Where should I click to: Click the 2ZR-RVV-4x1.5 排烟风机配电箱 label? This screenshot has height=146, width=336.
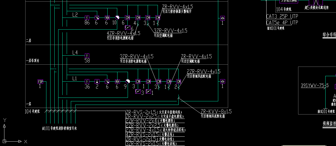tap(204, 71)
